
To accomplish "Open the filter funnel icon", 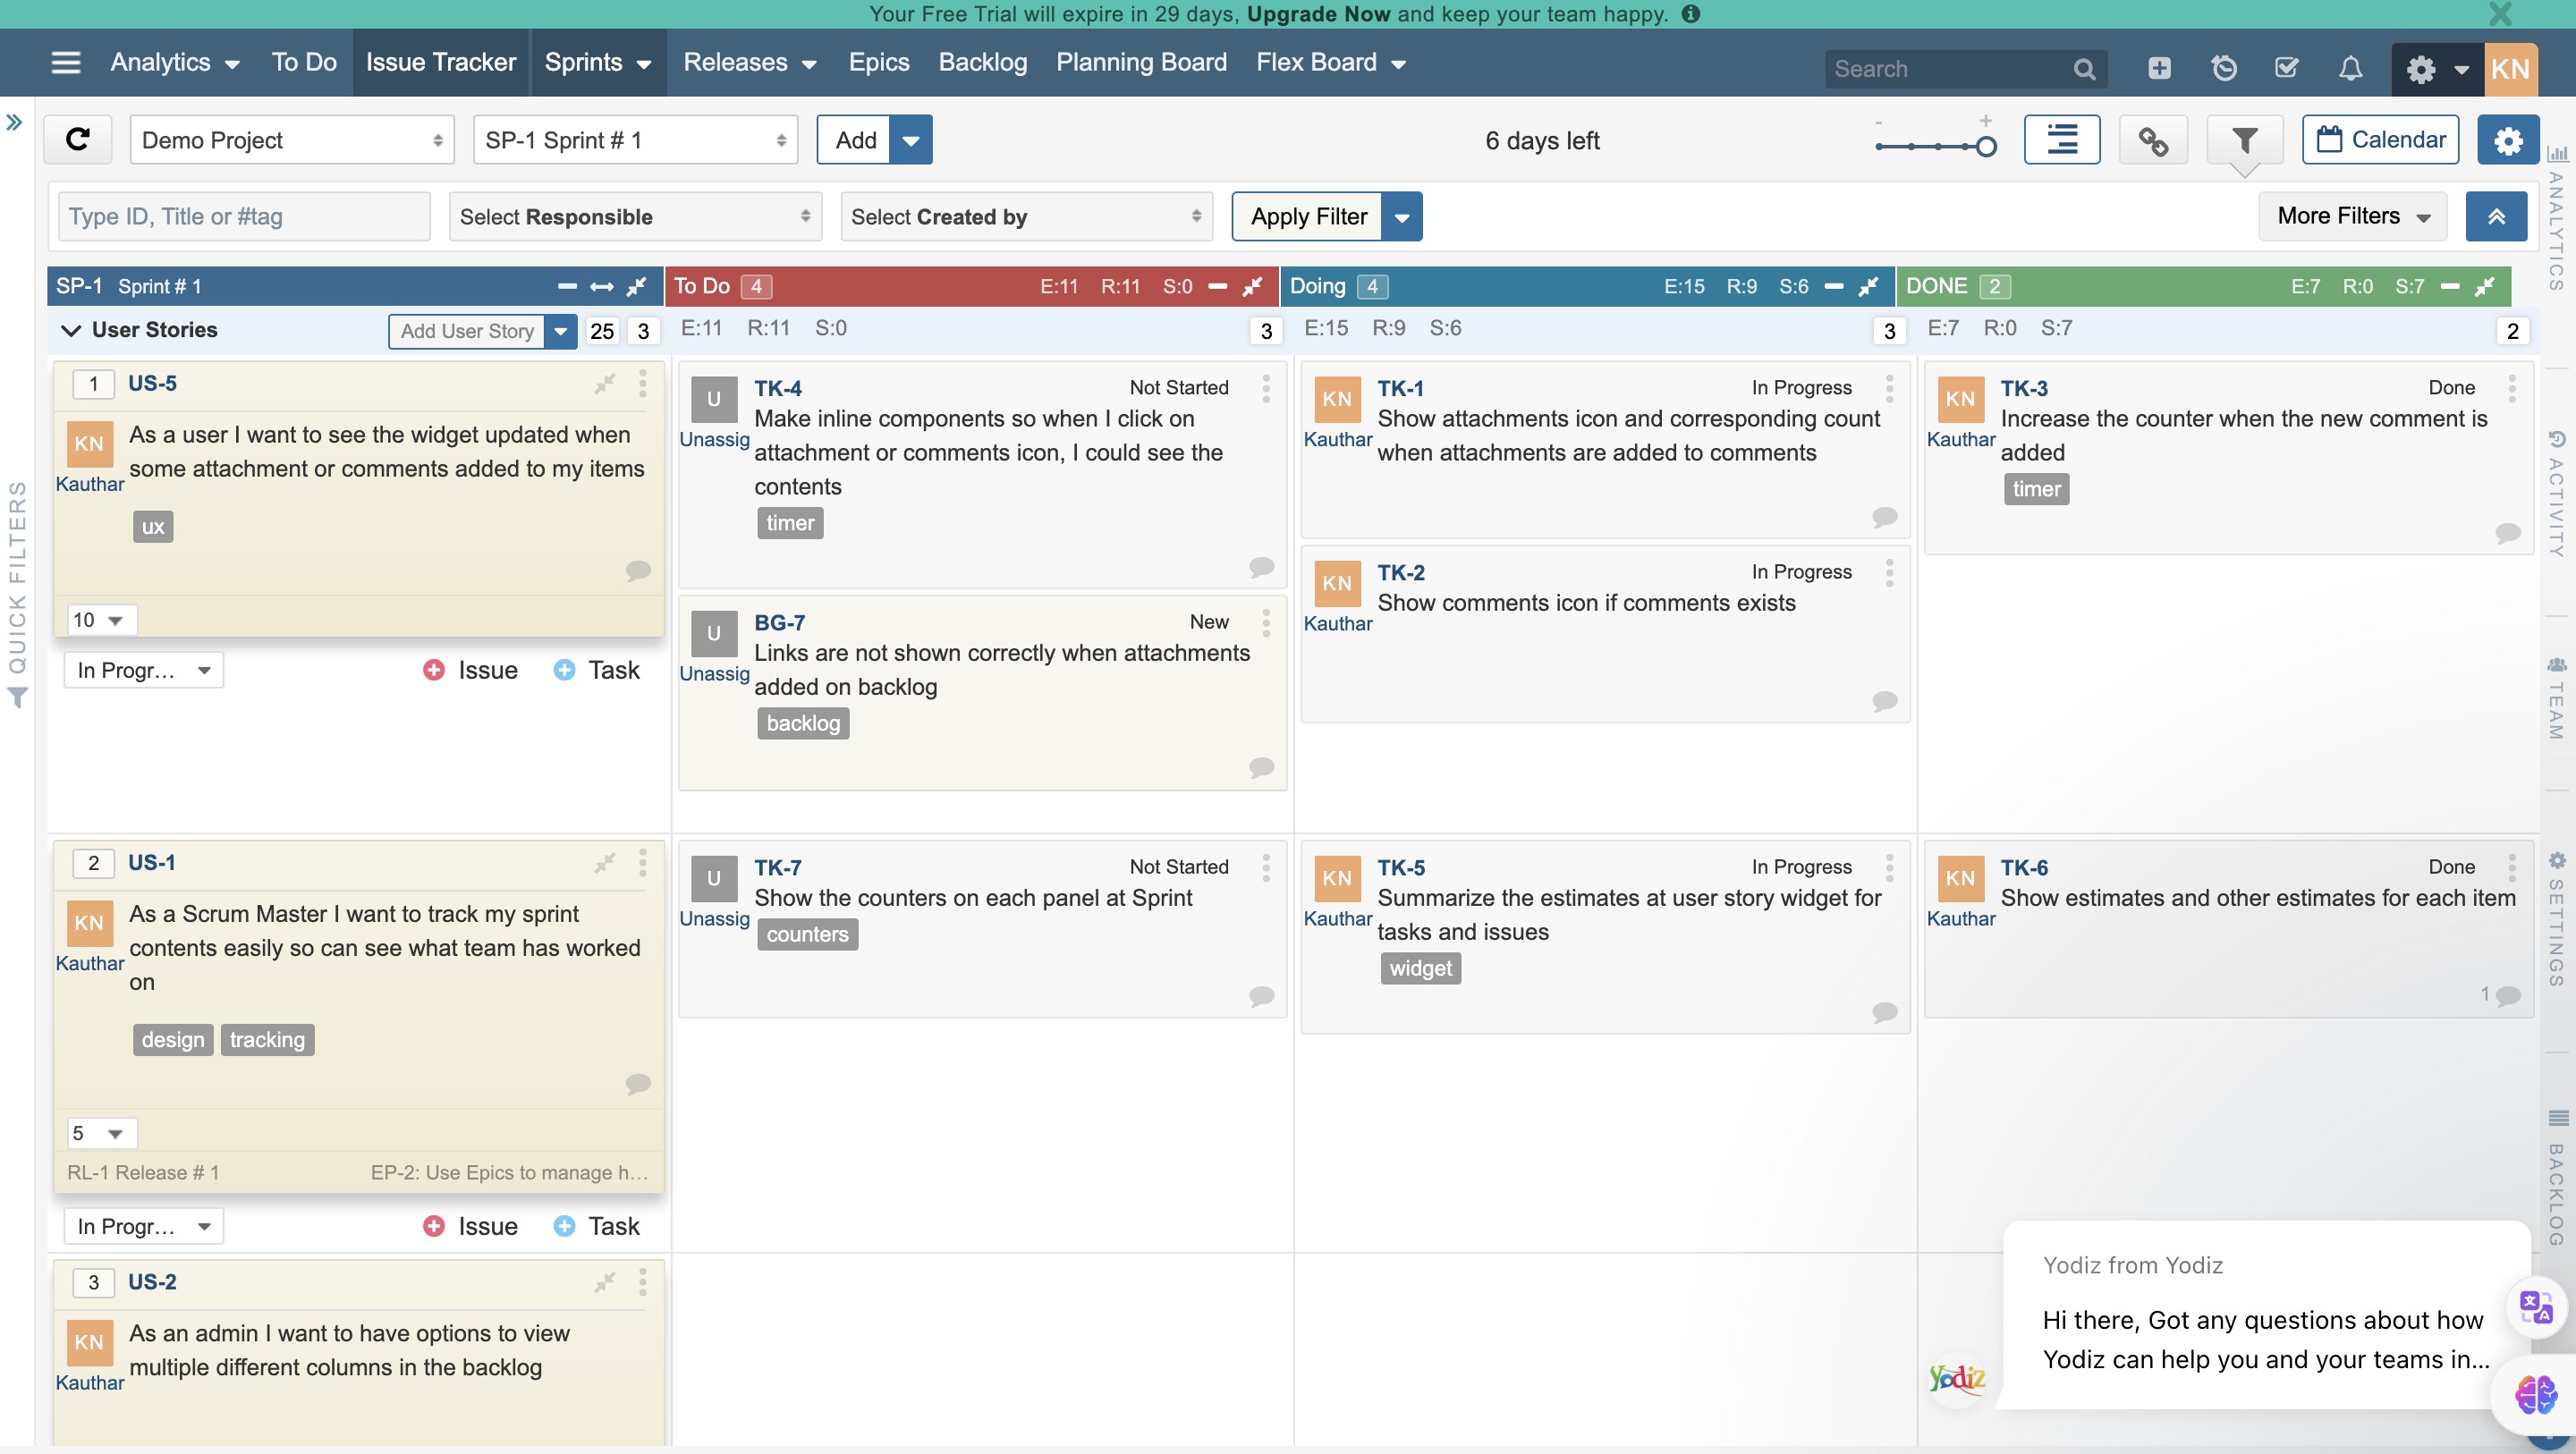I will click(x=2244, y=140).
